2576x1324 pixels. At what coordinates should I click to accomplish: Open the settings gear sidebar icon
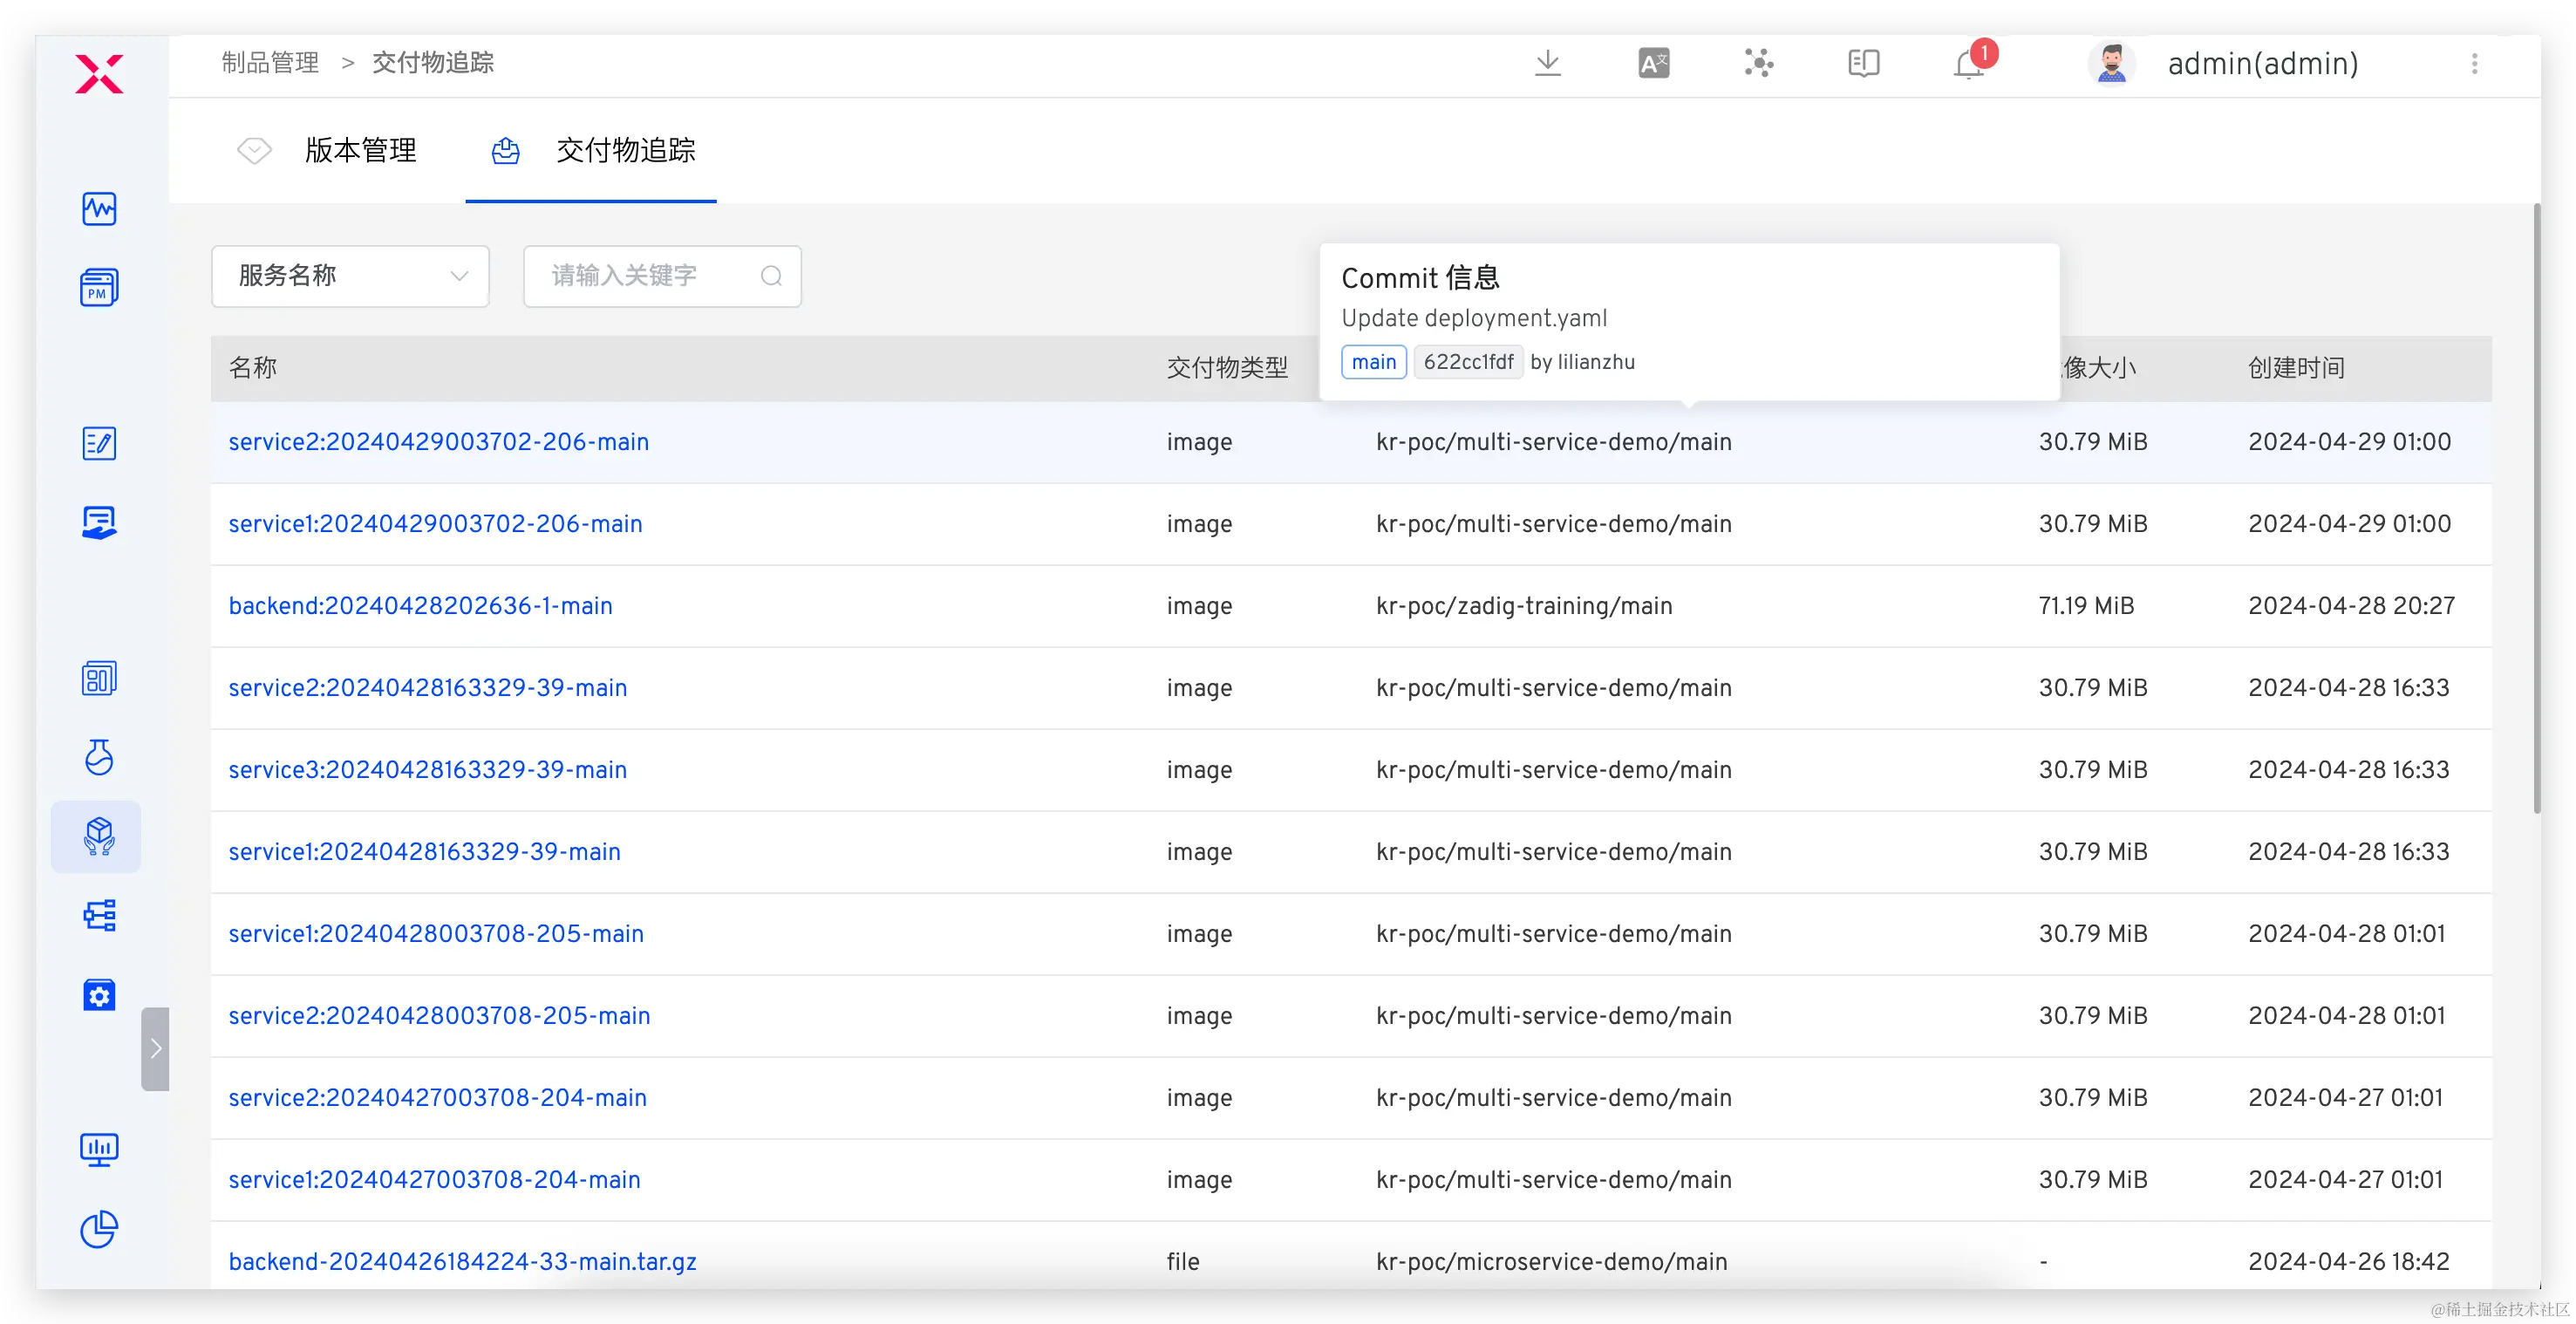[x=99, y=995]
